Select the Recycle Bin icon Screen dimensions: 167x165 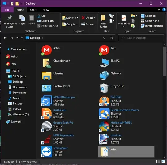pos(104,88)
